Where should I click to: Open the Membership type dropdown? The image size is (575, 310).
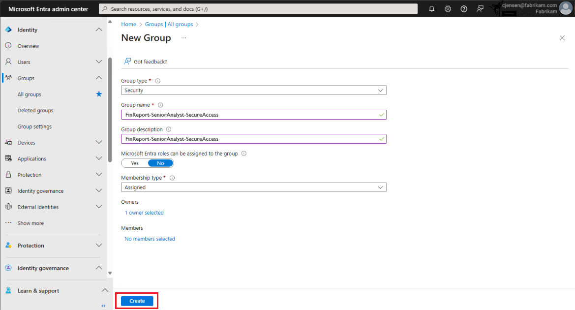[253, 187]
